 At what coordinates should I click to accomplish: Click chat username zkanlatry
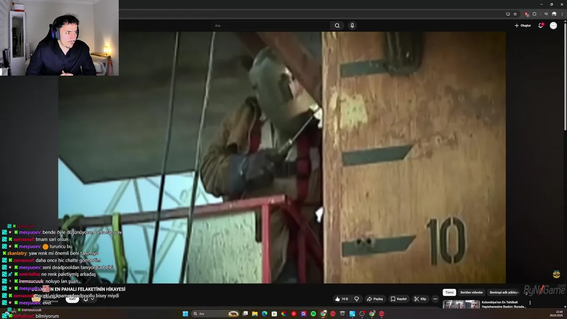tap(17, 253)
